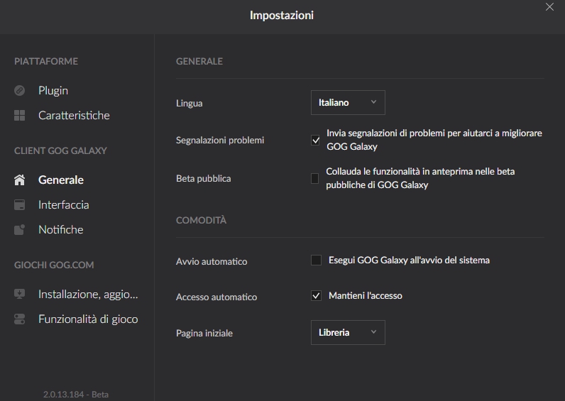Image resolution: width=565 pixels, height=401 pixels.
Task: Click the Installazione download icon
Action: coord(19,294)
